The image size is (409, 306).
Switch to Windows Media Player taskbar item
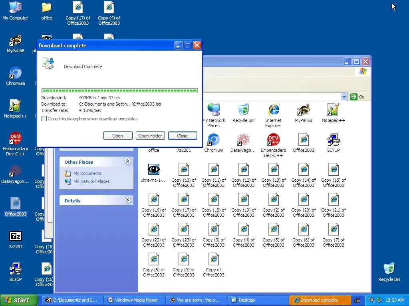[134, 300]
